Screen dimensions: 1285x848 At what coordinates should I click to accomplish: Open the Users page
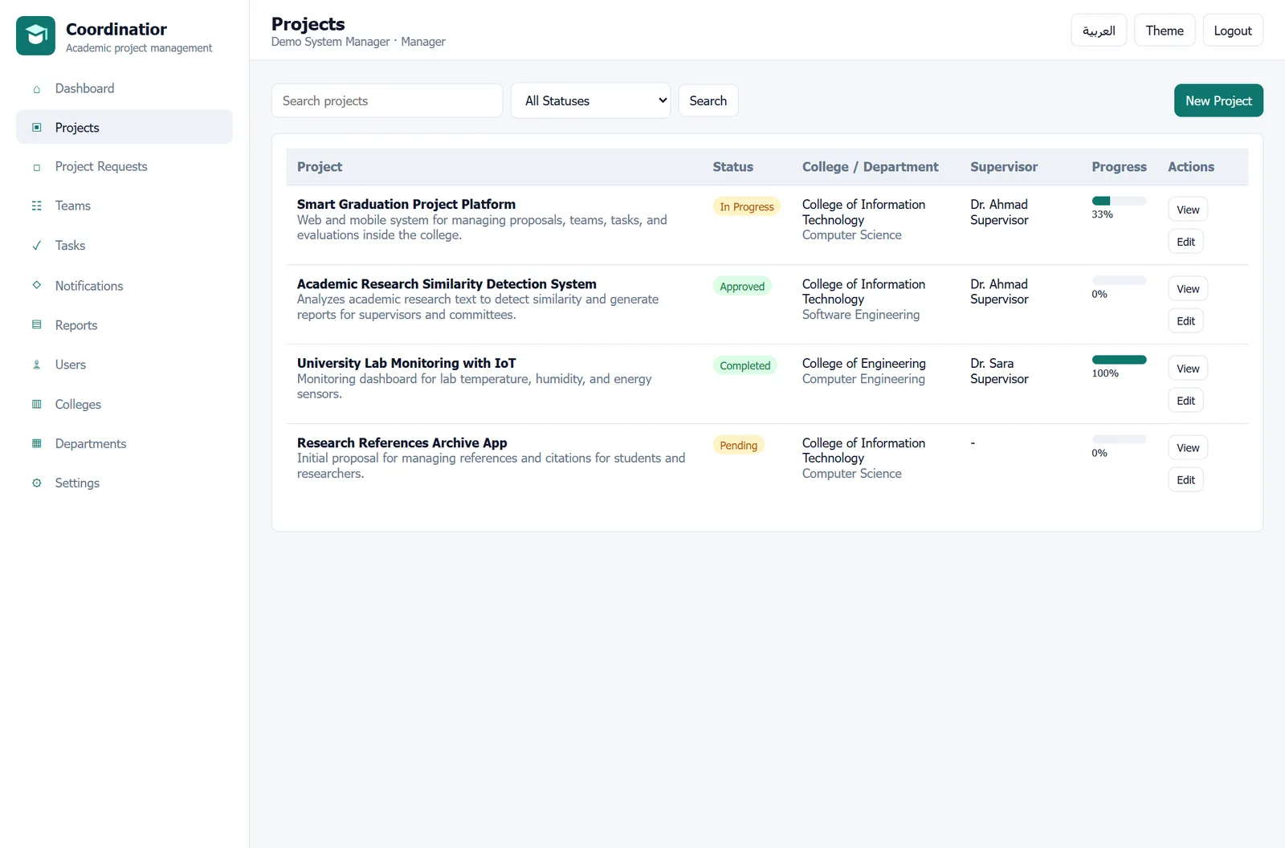[124, 365]
